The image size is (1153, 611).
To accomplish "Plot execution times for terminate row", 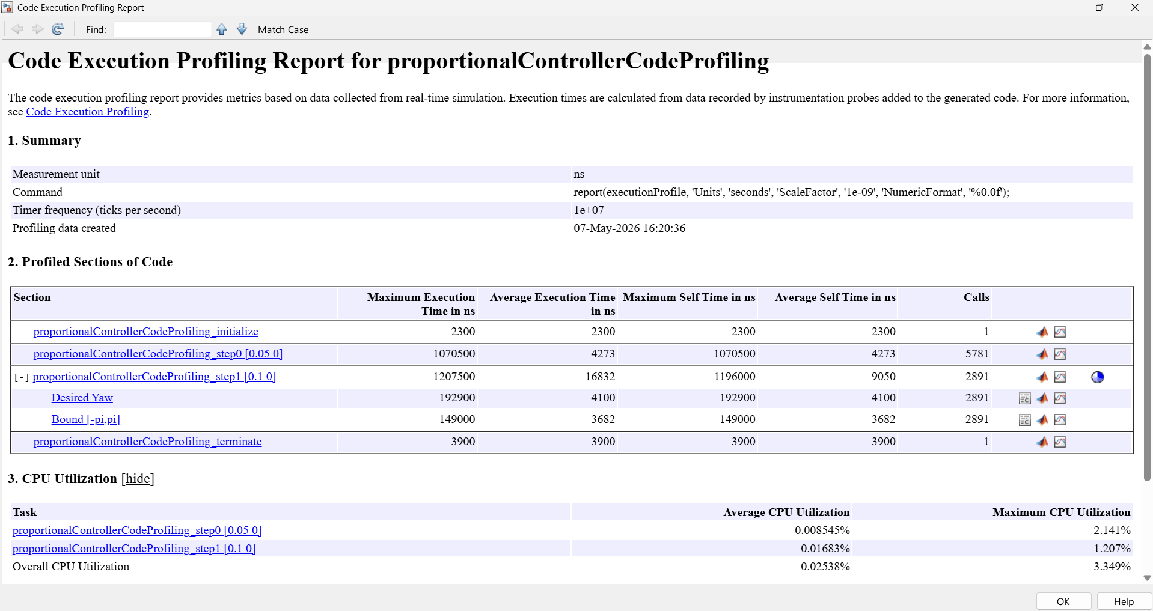I will pos(1060,442).
